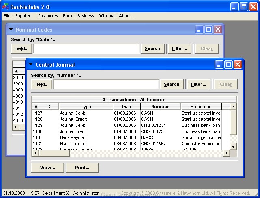Viewport: 260px width, 198px height.
Task: Click Field... button in Central Journal
Action: click(41, 84)
